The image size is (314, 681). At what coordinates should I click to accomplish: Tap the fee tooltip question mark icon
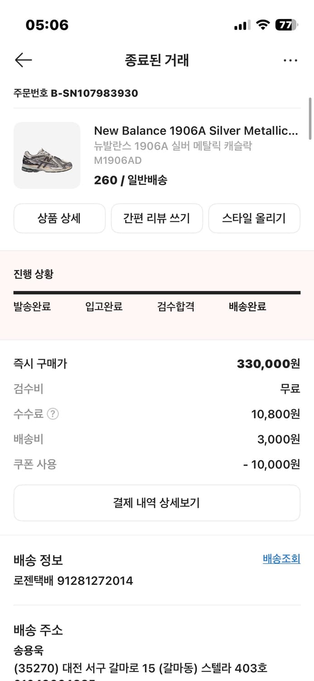click(x=53, y=414)
